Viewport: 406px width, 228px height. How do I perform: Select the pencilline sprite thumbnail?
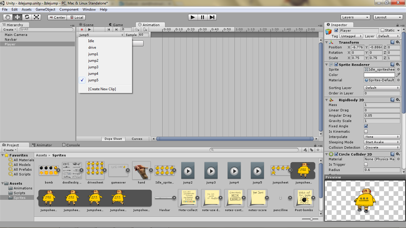click(x=281, y=198)
